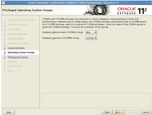Click the Create Inventory step bullet icon

pyautogui.click(x=4, y=48)
